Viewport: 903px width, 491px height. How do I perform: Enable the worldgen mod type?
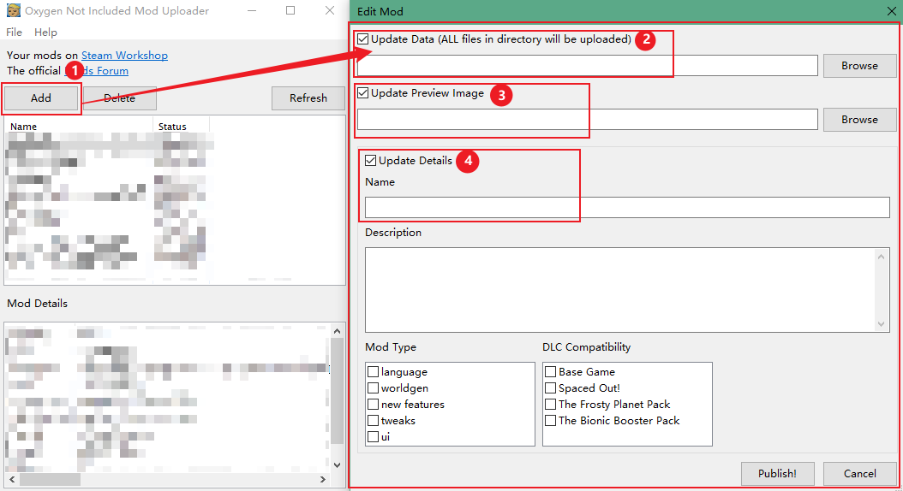click(374, 388)
